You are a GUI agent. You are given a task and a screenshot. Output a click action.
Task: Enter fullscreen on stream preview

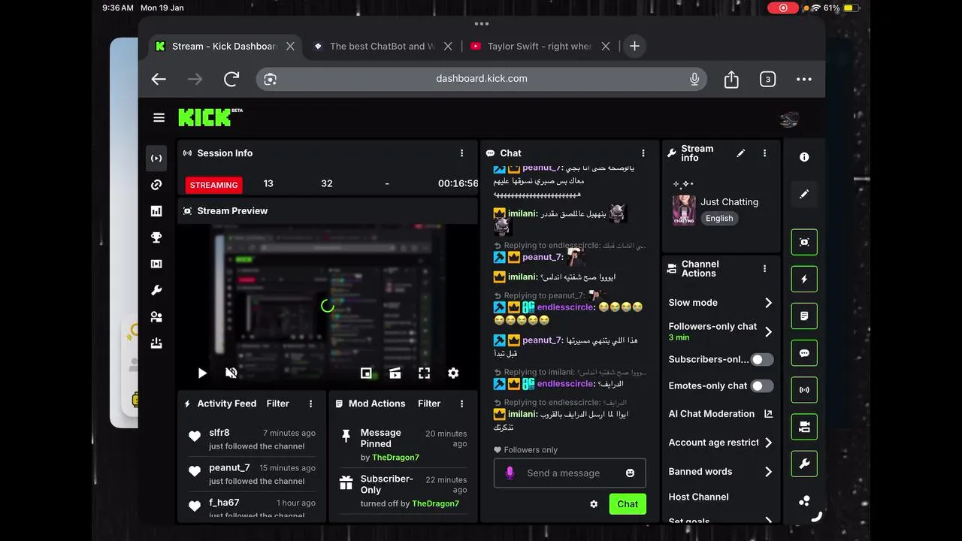pyautogui.click(x=424, y=373)
